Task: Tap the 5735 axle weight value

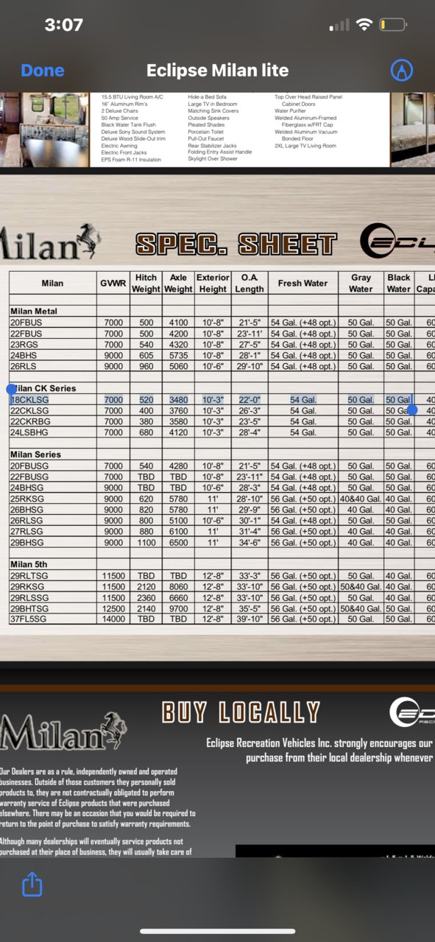Action: [x=178, y=356]
